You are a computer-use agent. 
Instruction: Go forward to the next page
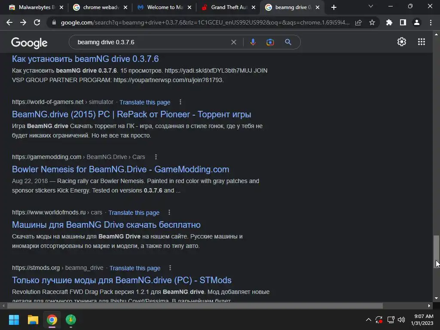(23, 22)
